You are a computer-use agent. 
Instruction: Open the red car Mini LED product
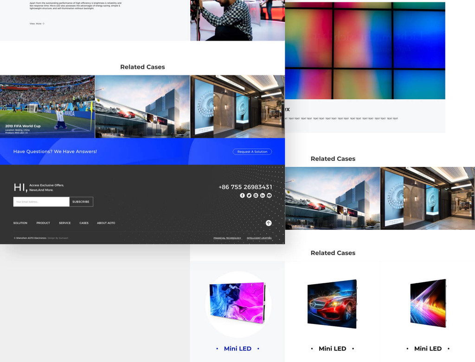click(333, 304)
